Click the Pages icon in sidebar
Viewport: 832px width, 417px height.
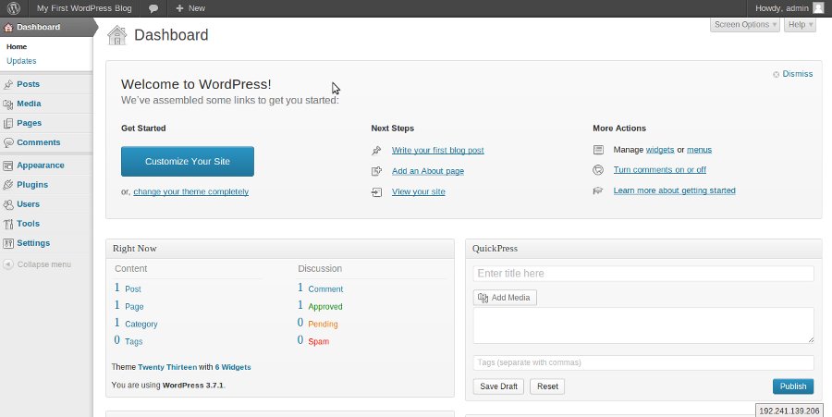[8, 123]
